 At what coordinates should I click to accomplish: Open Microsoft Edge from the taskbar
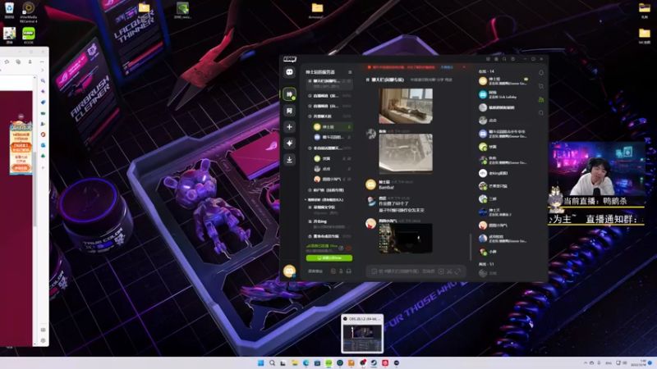tap(306, 362)
